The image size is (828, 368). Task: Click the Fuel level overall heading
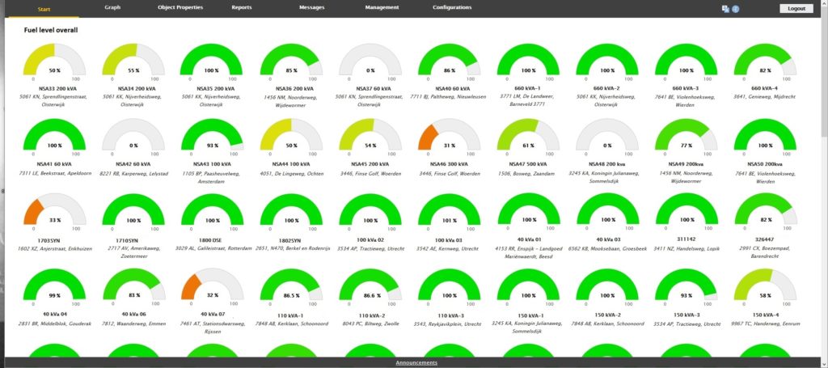[51, 31]
